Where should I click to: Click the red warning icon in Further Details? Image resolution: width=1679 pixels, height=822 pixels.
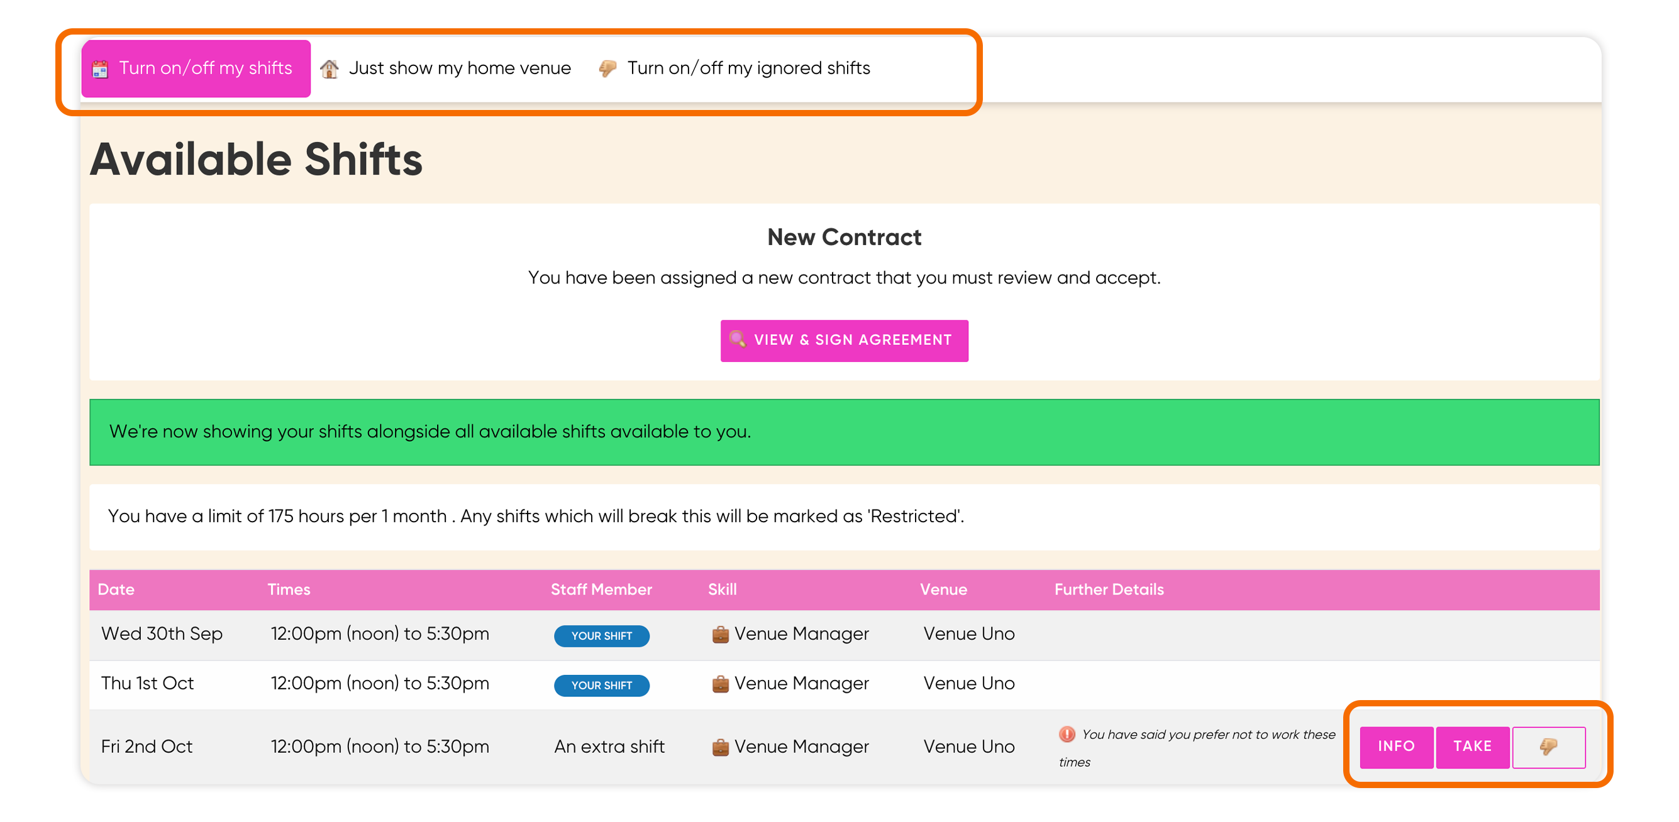point(1067,734)
